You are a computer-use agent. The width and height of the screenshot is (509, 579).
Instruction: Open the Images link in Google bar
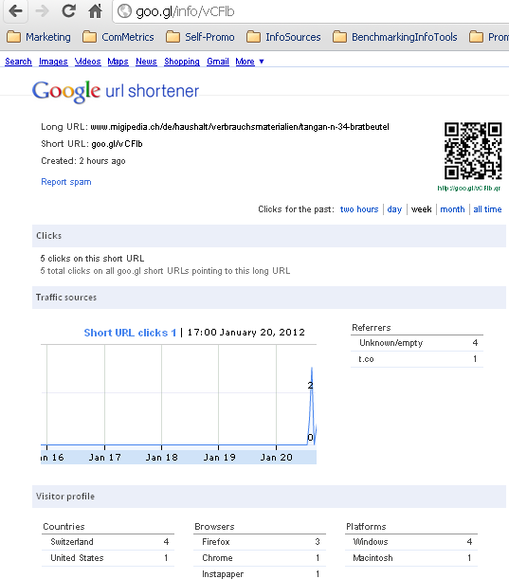coord(53,62)
